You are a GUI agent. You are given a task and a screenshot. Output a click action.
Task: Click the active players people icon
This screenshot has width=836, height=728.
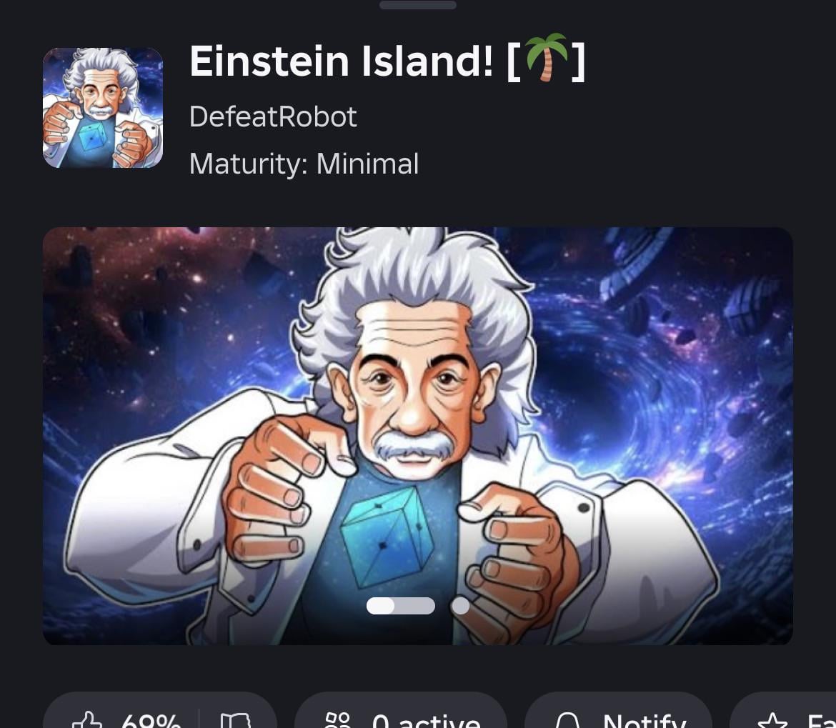tap(337, 721)
